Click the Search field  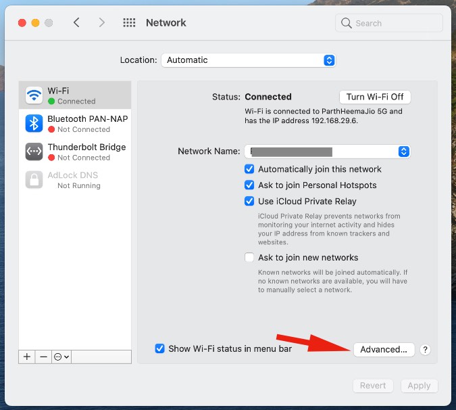click(x=389, y=23)
